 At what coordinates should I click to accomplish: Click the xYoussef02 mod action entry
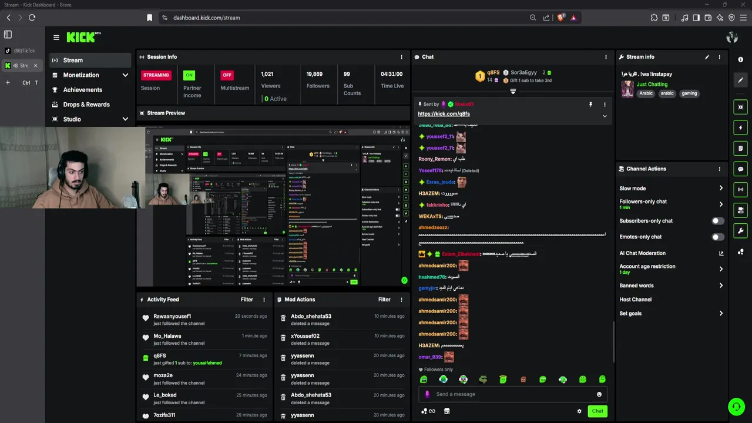(x=342, y=340)
